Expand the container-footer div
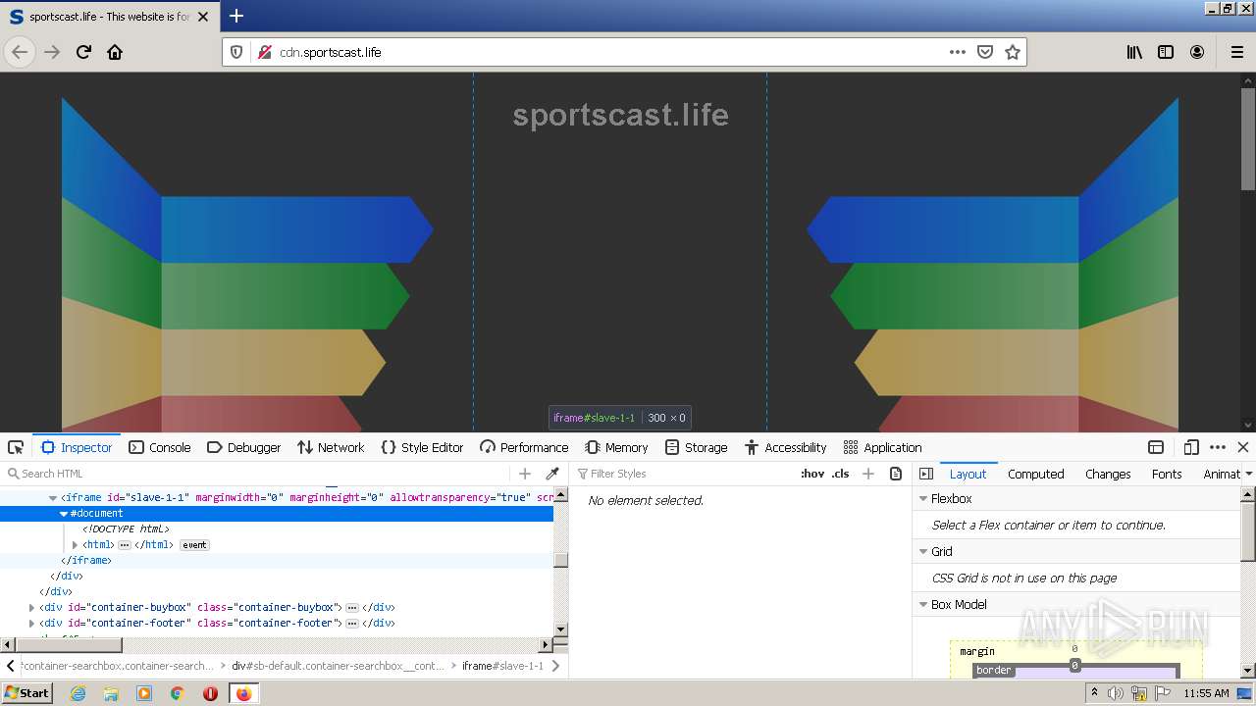 point(31,624)
